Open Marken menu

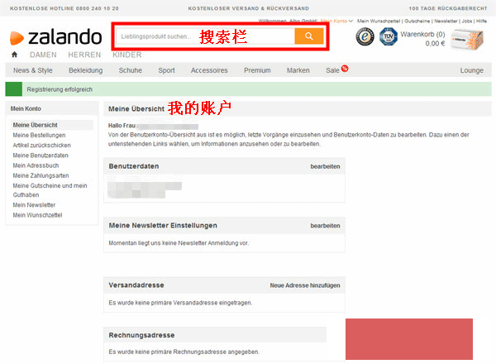coord(298,70)
